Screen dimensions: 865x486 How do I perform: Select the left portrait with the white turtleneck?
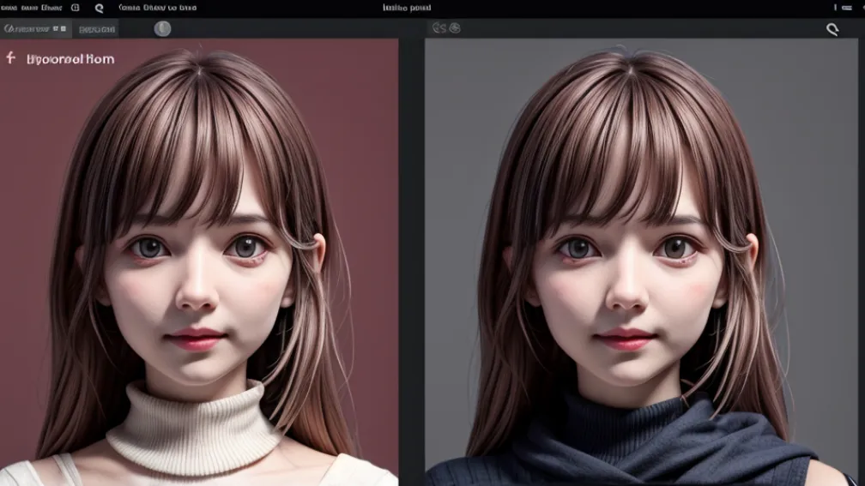tap(199, 283)
